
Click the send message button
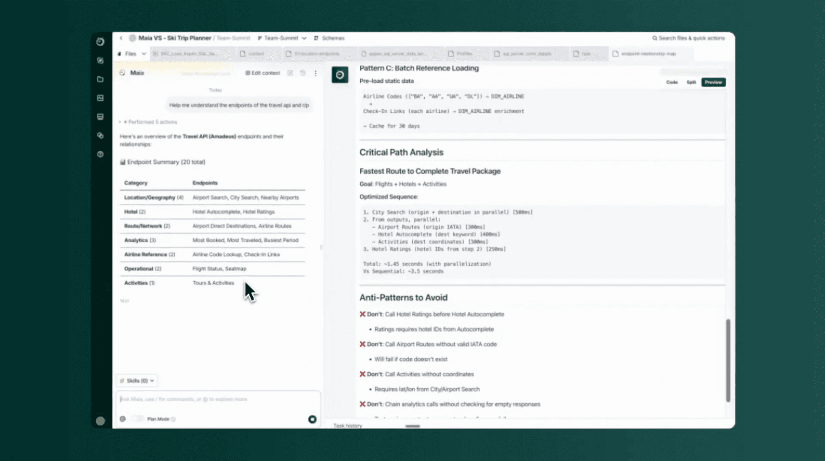pyautogui.click(x=312, y=419)
